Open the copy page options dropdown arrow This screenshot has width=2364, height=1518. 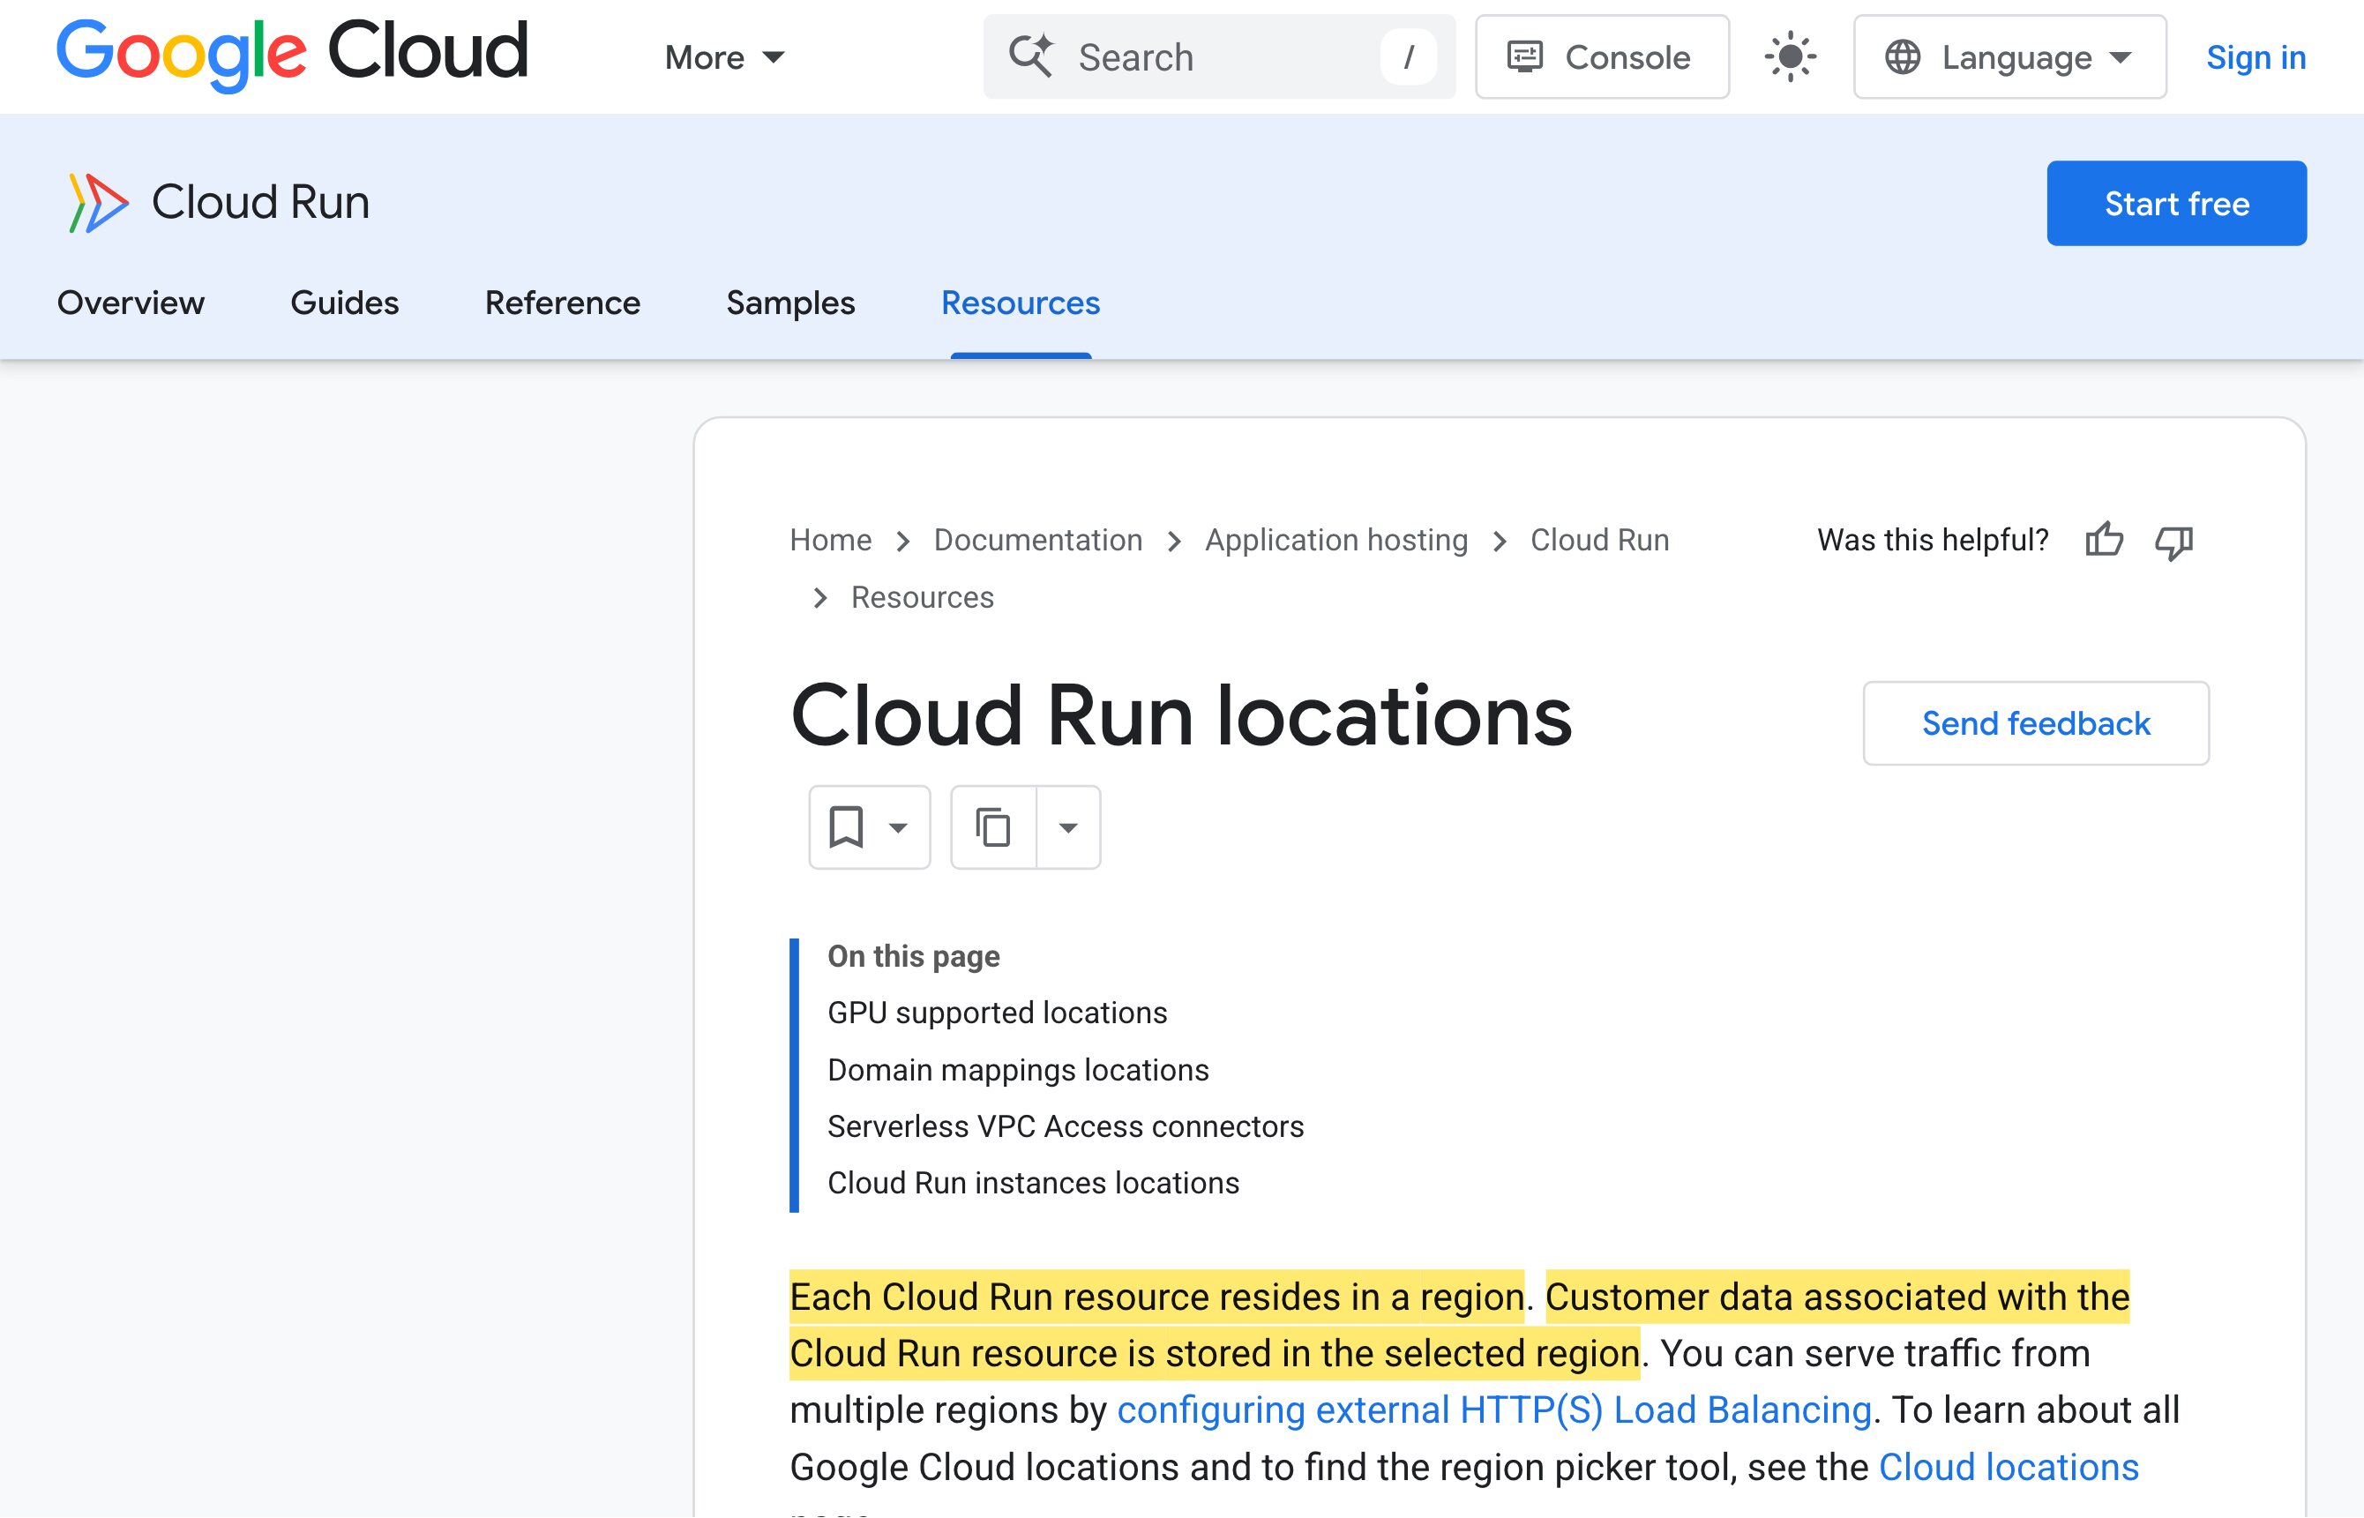click(x=1068, y=827)
